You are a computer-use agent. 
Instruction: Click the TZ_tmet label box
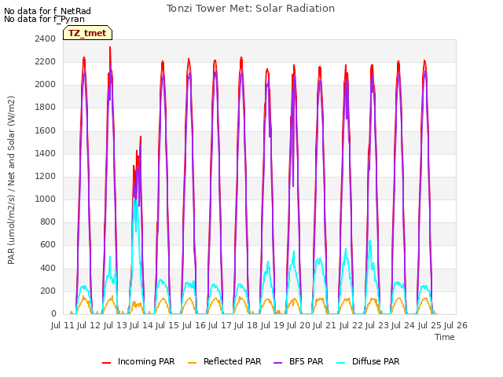[87, 33]
